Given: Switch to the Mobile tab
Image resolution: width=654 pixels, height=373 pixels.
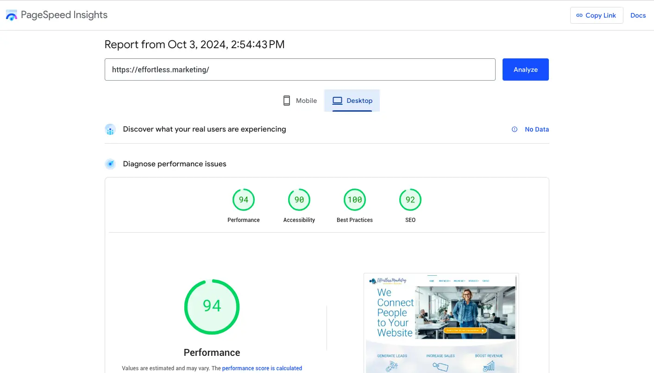Looking at the screenshot, I should pos(300,101).
